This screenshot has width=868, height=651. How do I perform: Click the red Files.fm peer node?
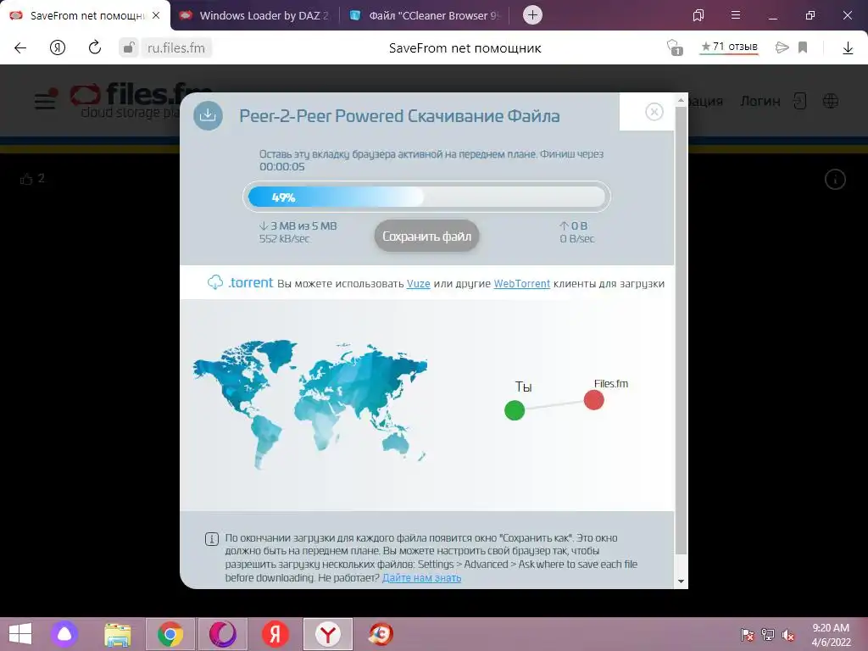click(594, 400)
